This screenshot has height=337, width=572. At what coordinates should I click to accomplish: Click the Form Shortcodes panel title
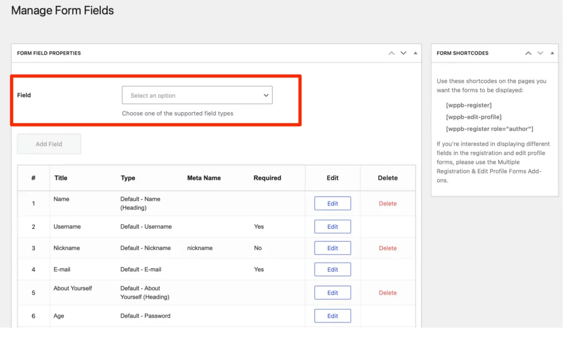coord(463,53)
